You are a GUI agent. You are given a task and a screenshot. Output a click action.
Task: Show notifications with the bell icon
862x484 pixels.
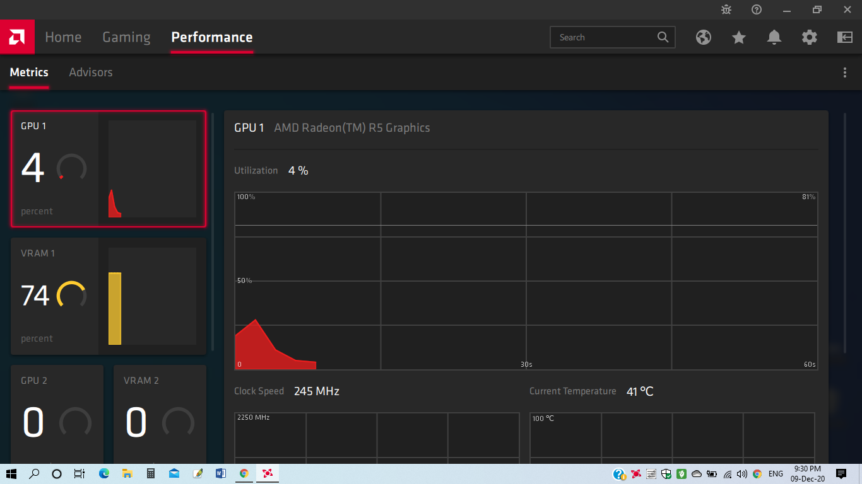pos(774,37)
